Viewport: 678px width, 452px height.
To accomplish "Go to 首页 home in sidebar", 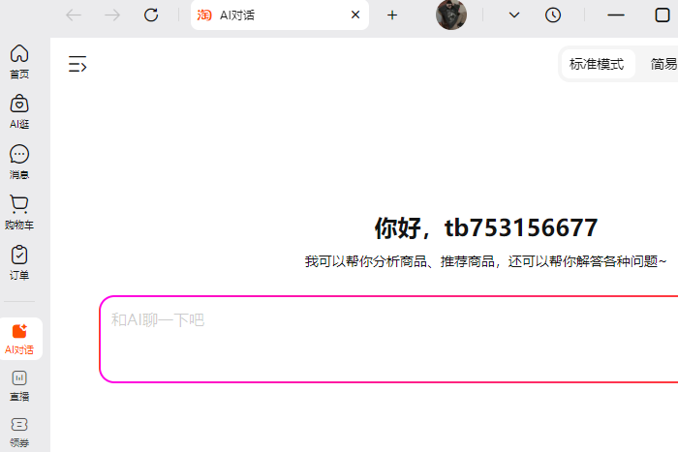I will [19, 60].
